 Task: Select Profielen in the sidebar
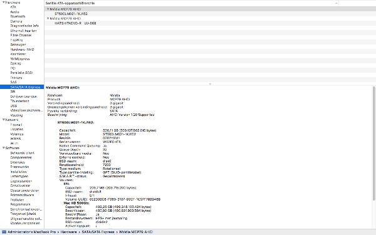coord(17,199)
